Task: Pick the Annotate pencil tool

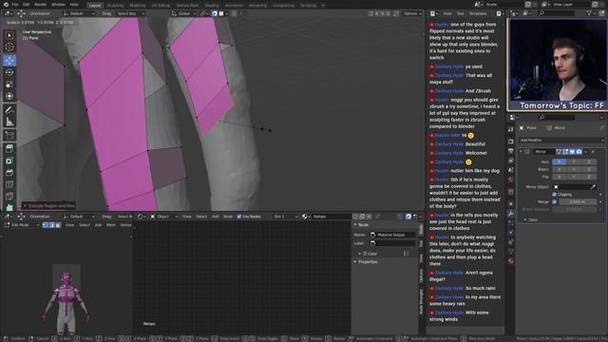Action: pos(9,110)
